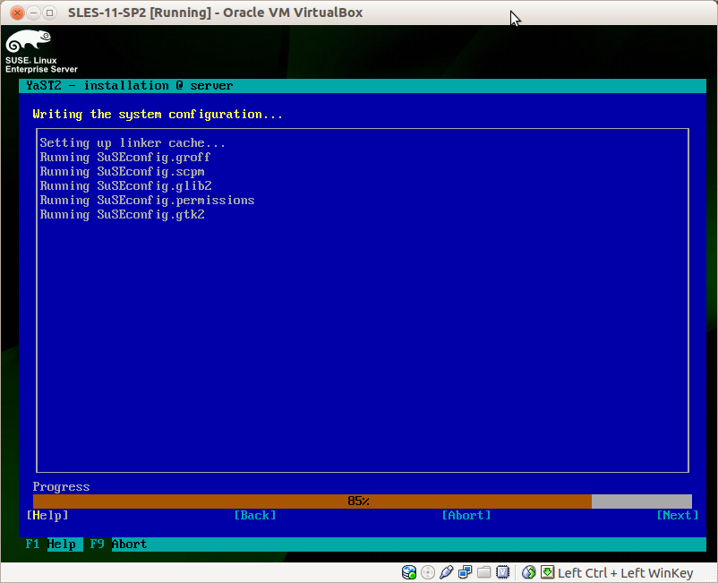The image size is (718, 583).
Task: Click the 85% installation progress bar
Action: pos(363,501)
